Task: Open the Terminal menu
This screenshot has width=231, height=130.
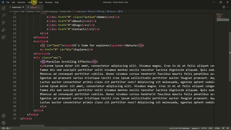Action: point(48,3)
